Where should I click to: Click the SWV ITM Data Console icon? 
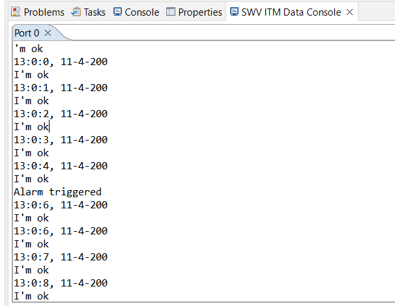234,12
